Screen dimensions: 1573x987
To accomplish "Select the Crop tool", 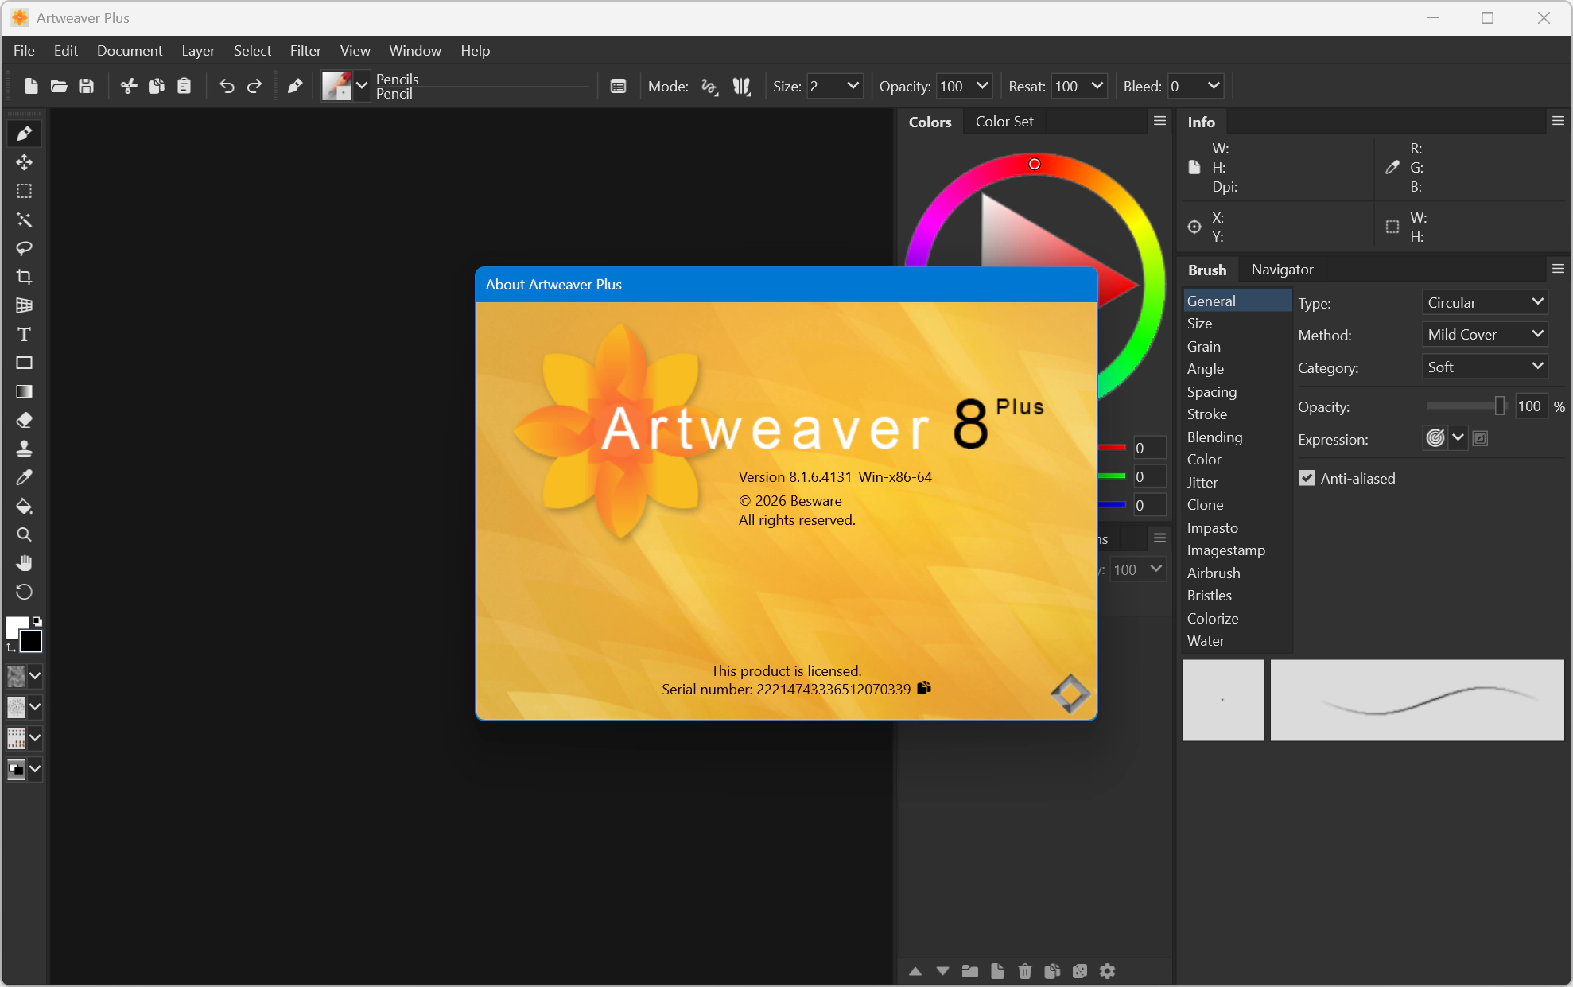I will click(x=24, y=277).
